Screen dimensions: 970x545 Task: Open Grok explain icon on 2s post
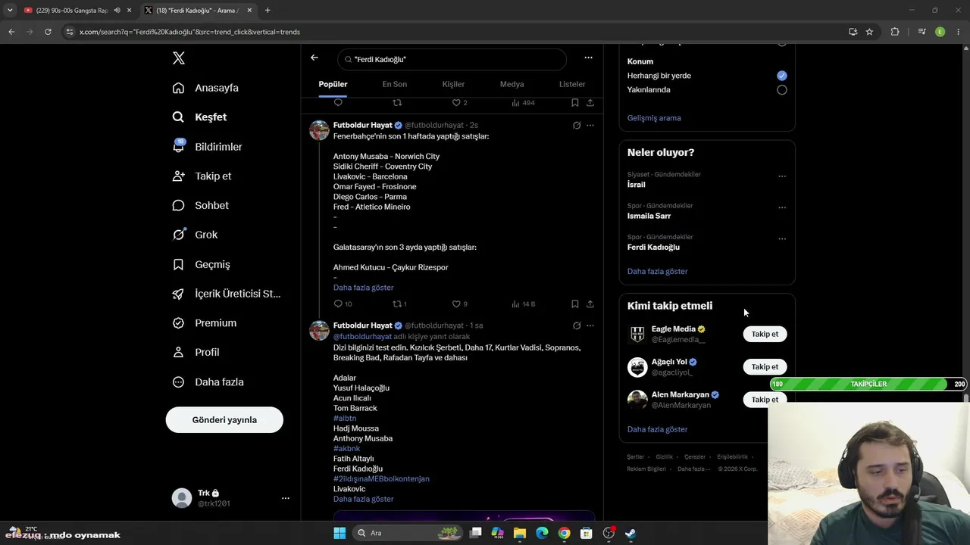(577, 126)
